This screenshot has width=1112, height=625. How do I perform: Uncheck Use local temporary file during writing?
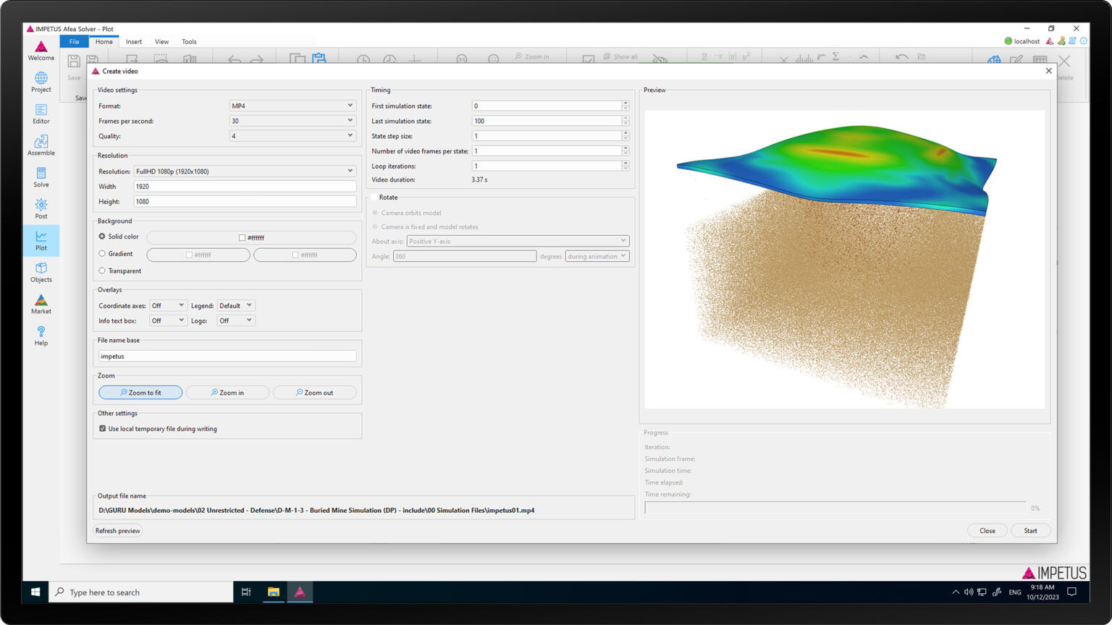click(x=103, y=429)
